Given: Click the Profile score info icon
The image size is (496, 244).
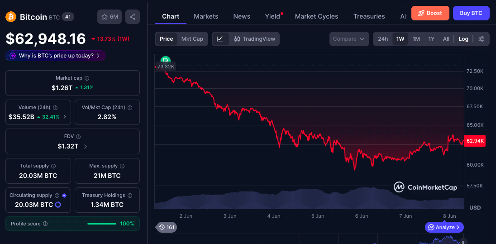Looking at the screenshot, I should (x=45, y=224).
